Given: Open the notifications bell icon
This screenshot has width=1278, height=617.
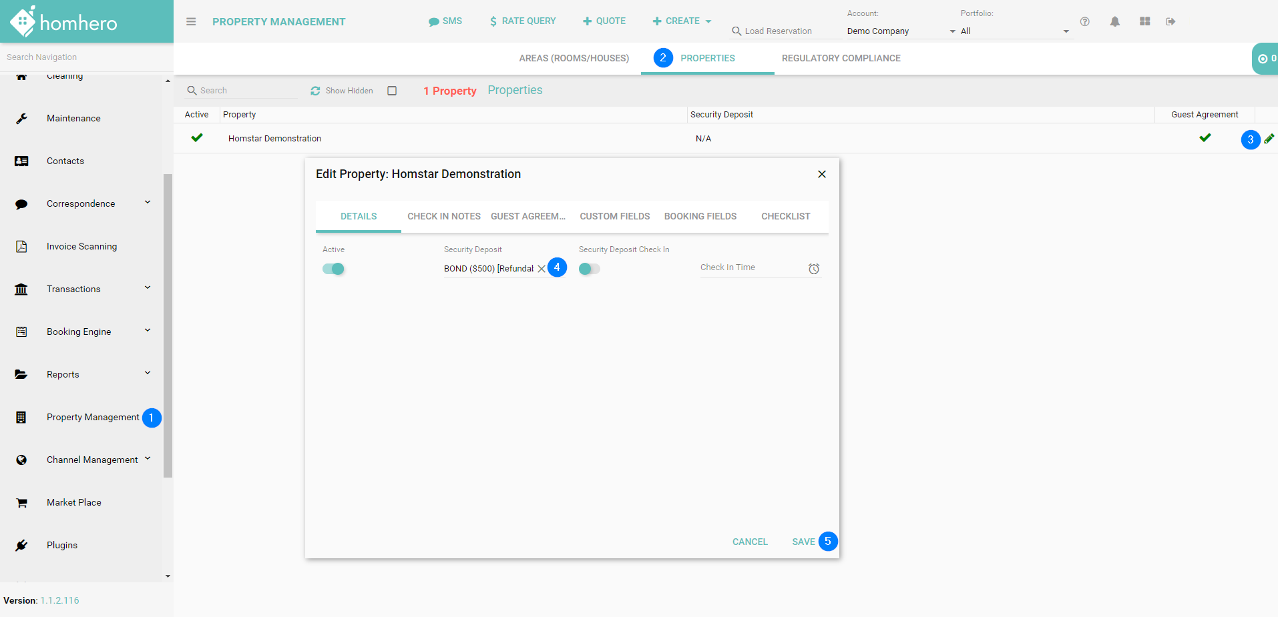Looking at the screenshot, I should pyautogui.click(x=1114, y=21).
